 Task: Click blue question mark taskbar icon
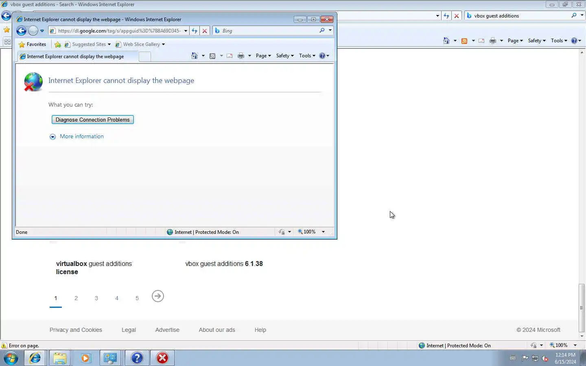click(137, 358)
